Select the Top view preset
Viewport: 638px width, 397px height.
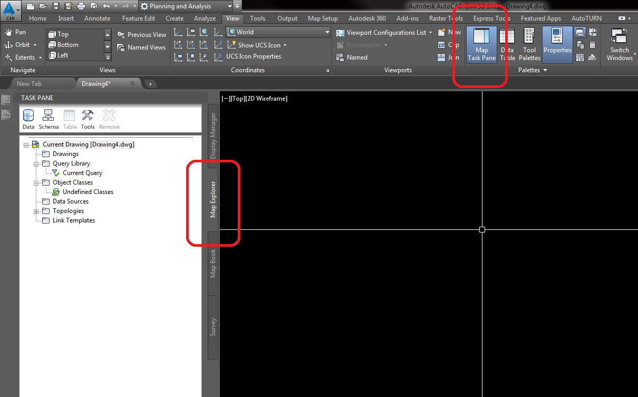click(x=74, y=34)
